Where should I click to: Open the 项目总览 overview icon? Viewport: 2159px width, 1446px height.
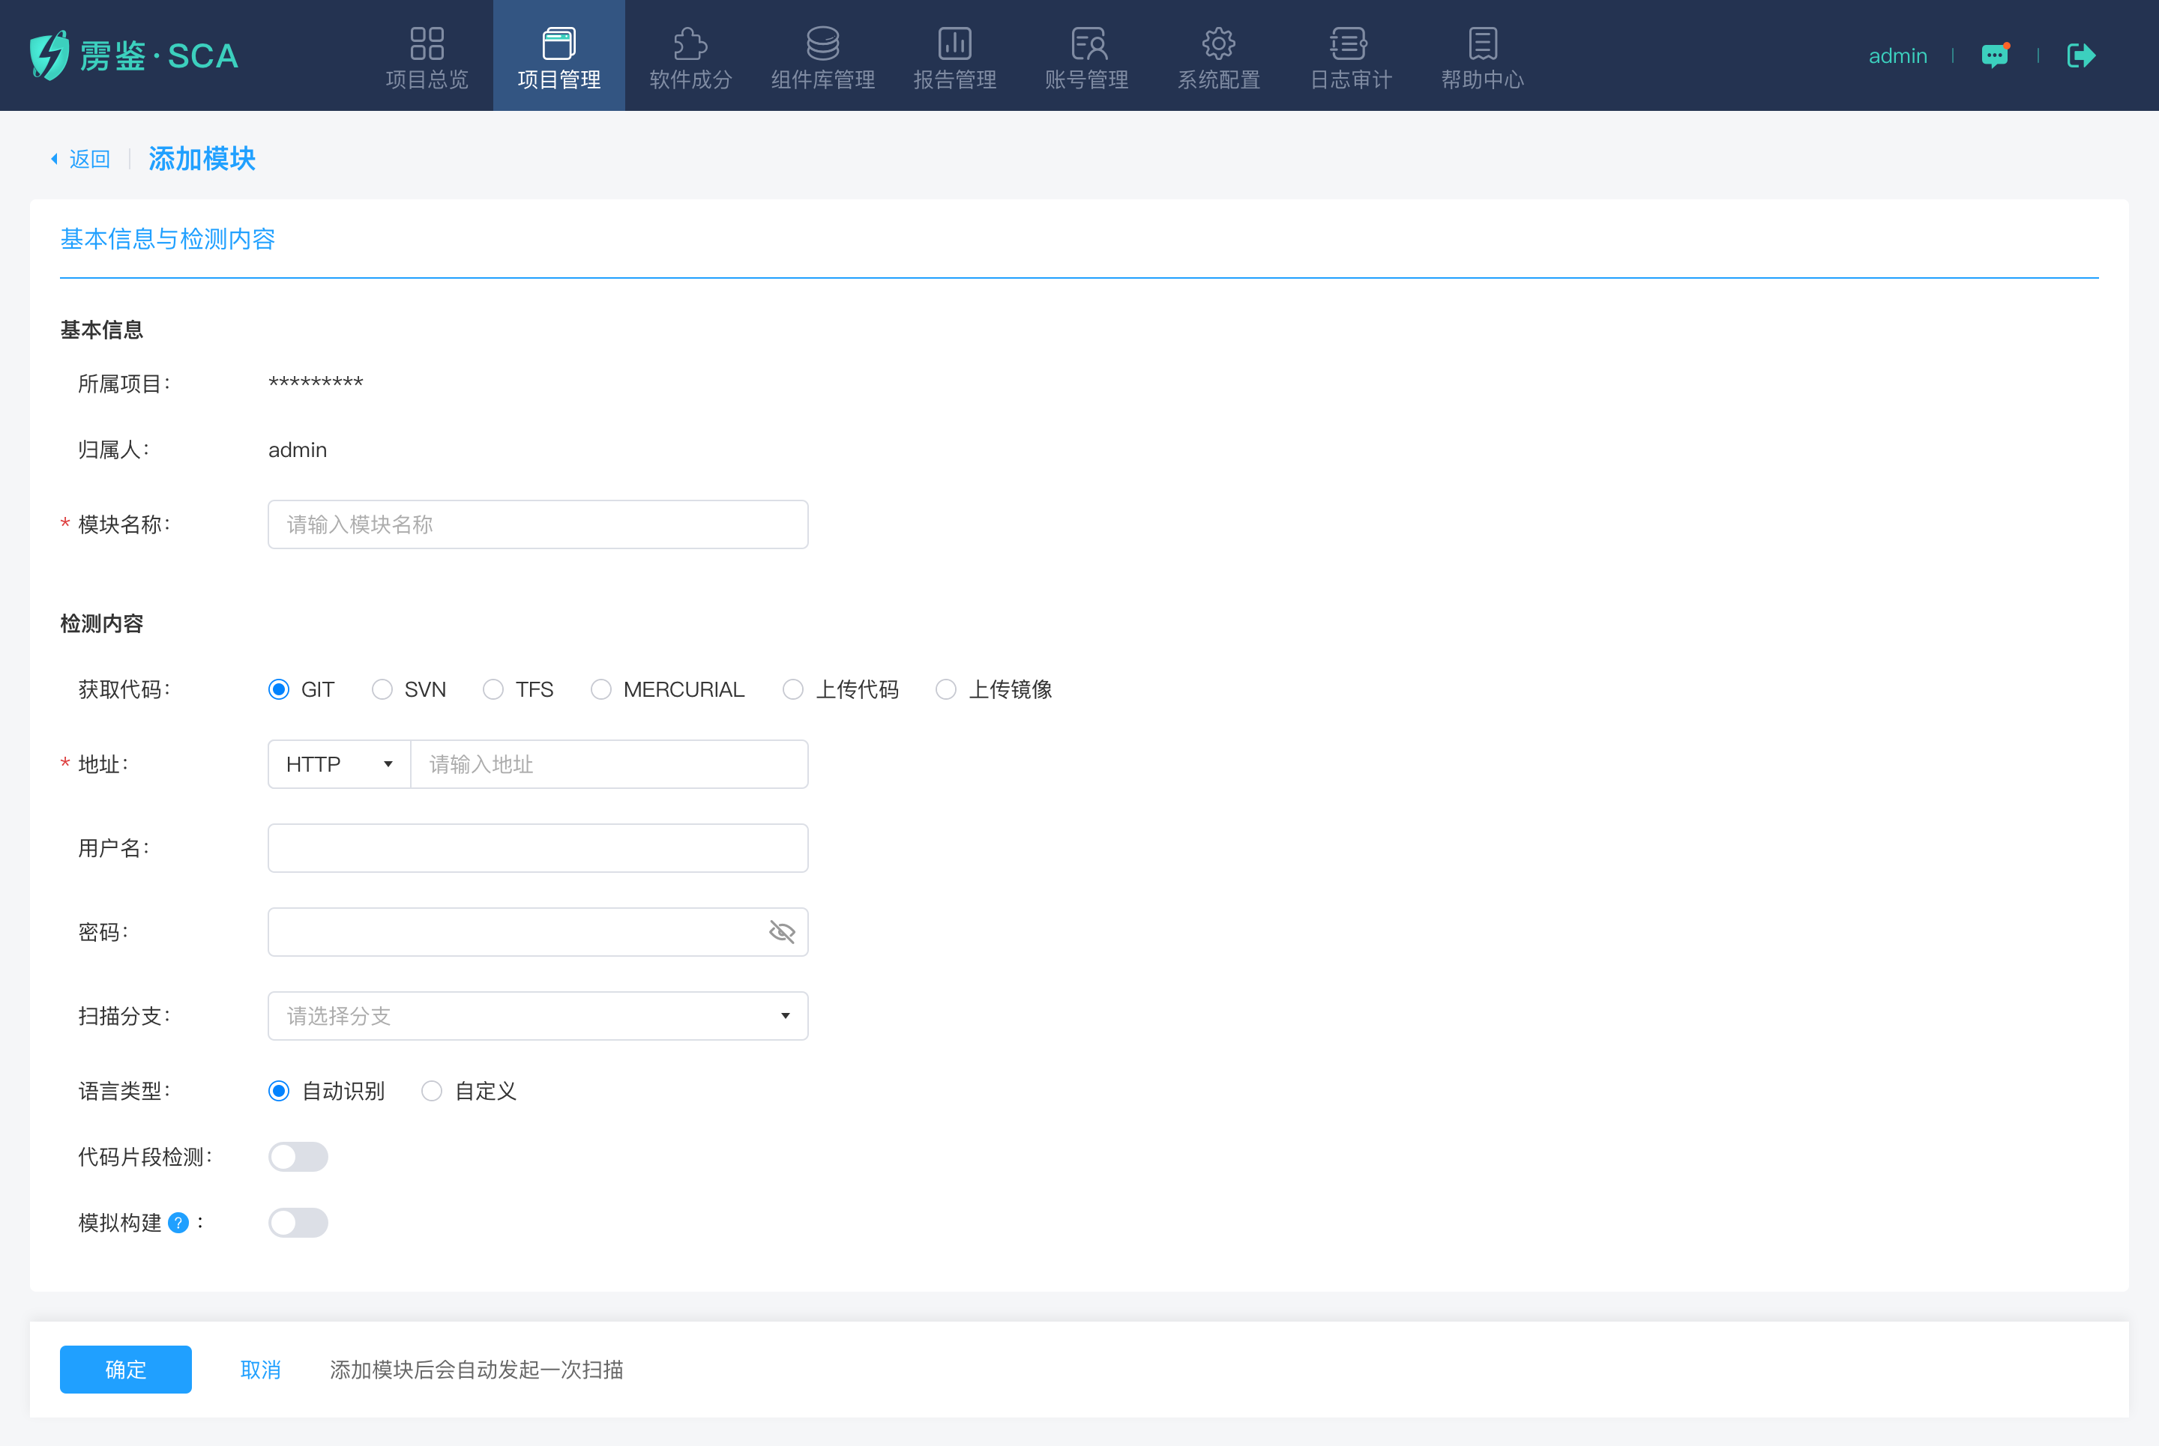pos(427,43)
